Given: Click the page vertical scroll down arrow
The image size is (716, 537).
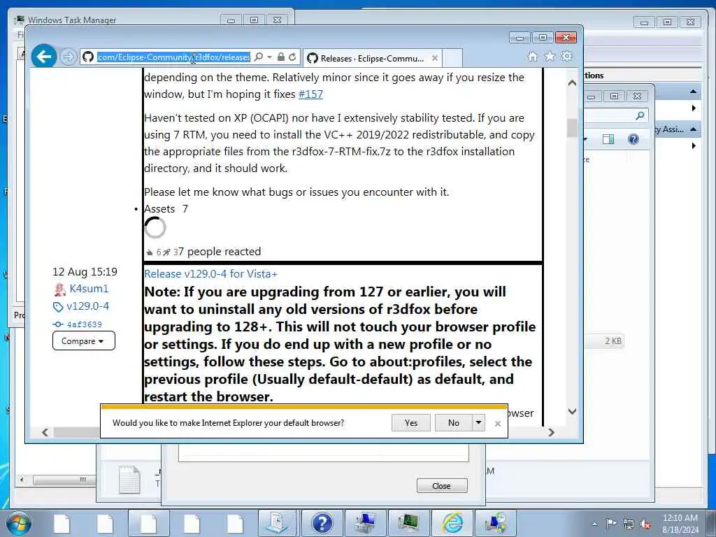Looking at the screenshot, I should coord(572,411).
